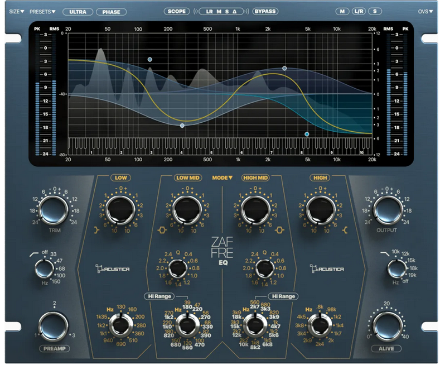
Task: Click the LOW band label button
Action: (120, 177)
